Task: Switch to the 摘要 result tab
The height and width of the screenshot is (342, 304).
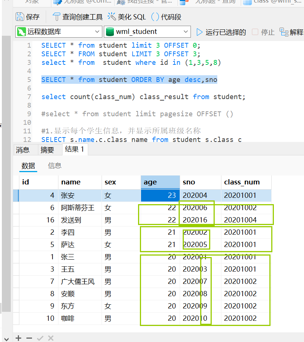Action: pos(47,150)
